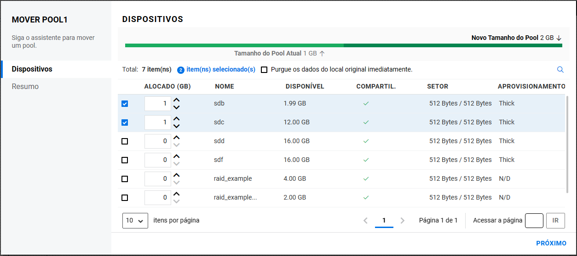Go to next page arrow
The height and width of the screenshot is (256, 577).
coord(403,221)
